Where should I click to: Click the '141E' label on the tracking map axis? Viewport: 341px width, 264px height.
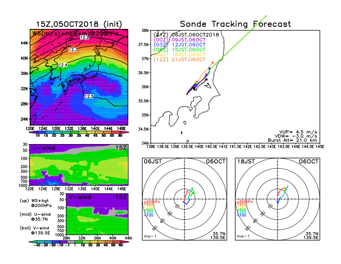(223, 147)
